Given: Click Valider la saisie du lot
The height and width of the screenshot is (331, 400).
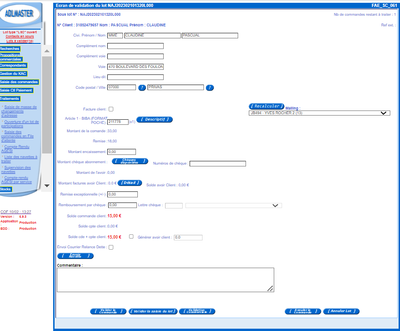Looking at the screenshot, I should click(x=153, y=312).
